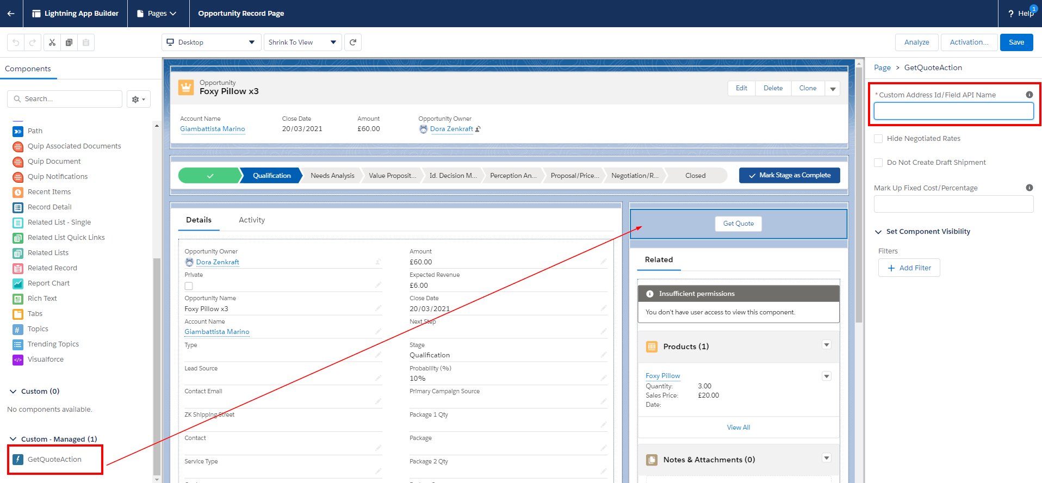Click the Get Quote button
The width and height of the screenshot is (1042, 483).
click(739, 224)
